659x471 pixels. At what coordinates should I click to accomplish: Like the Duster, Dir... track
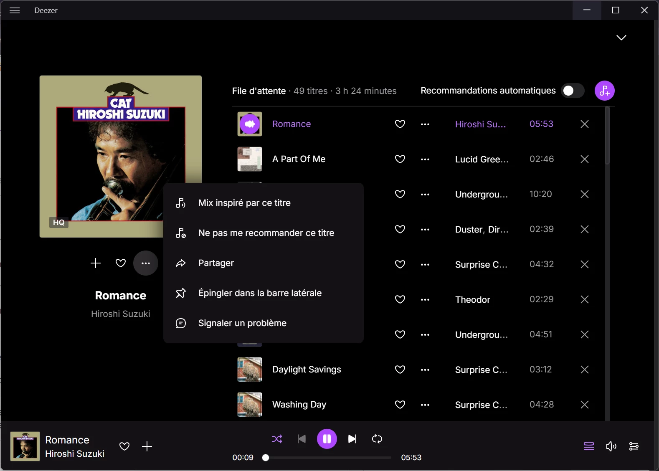[x=400, y=229]
